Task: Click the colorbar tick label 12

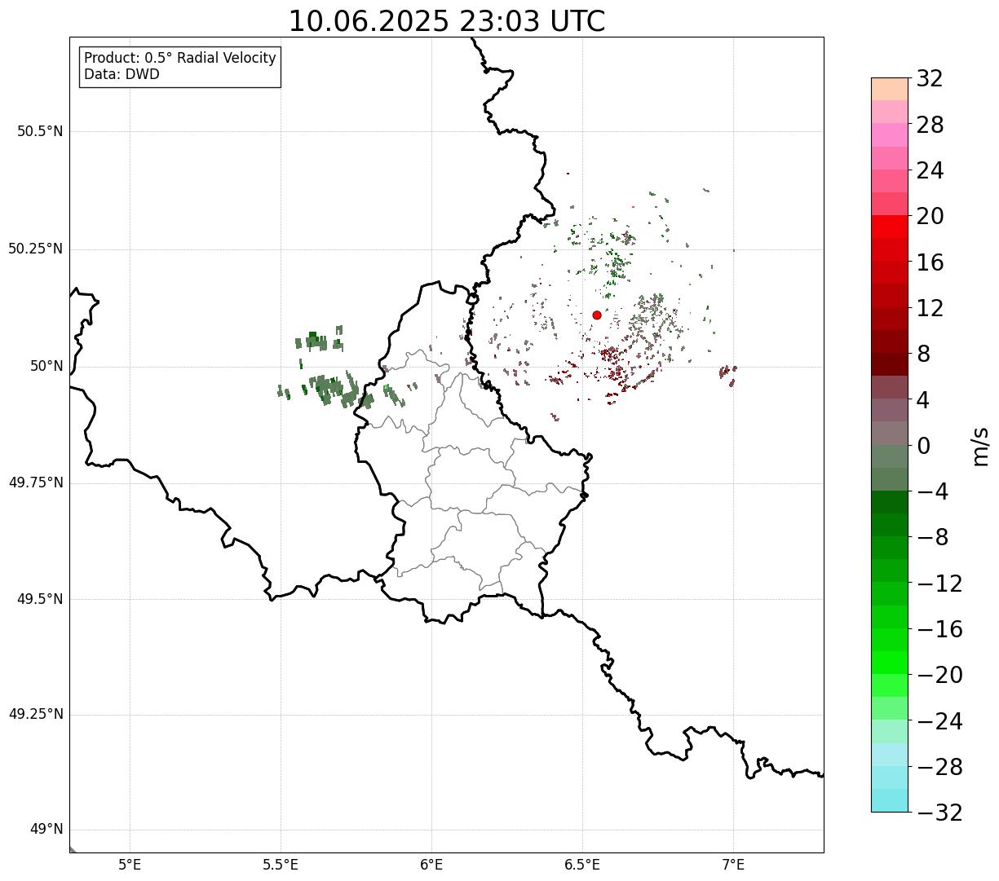Action: (930, 308)
